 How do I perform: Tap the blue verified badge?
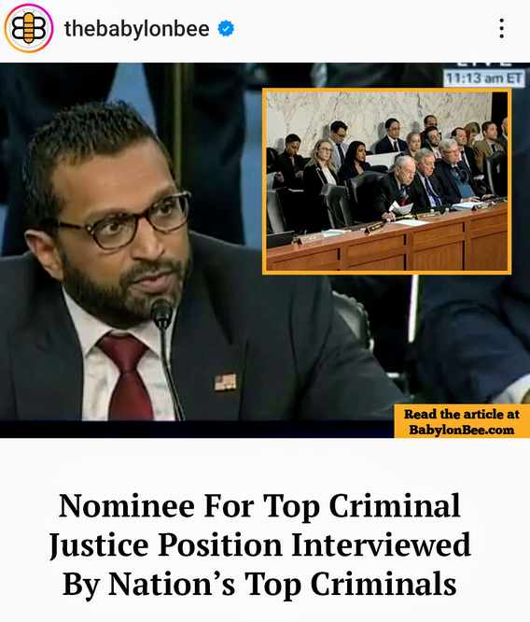tap(226, 29)
